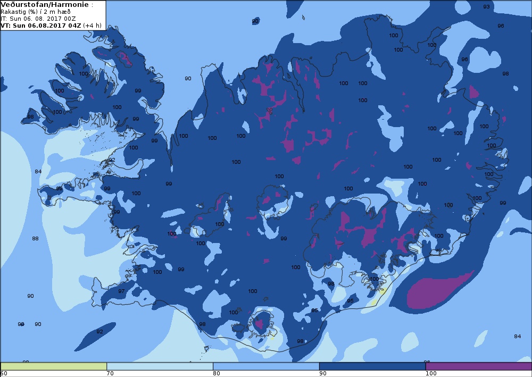Click the 'Rakastig (%) í 2 m hæð' label
532x377 pixels.
(36, 12)
